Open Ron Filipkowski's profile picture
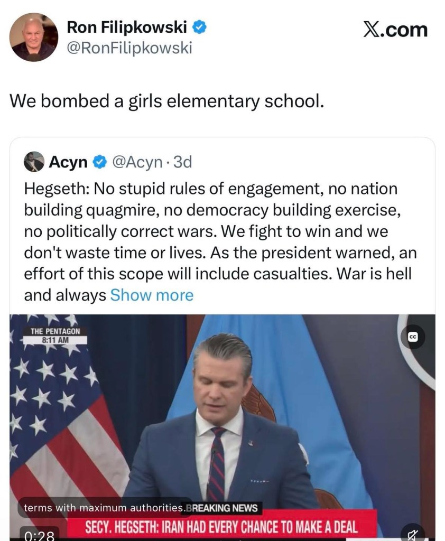Viewport: 445px width, 541px height. click(x=34, y=37)
